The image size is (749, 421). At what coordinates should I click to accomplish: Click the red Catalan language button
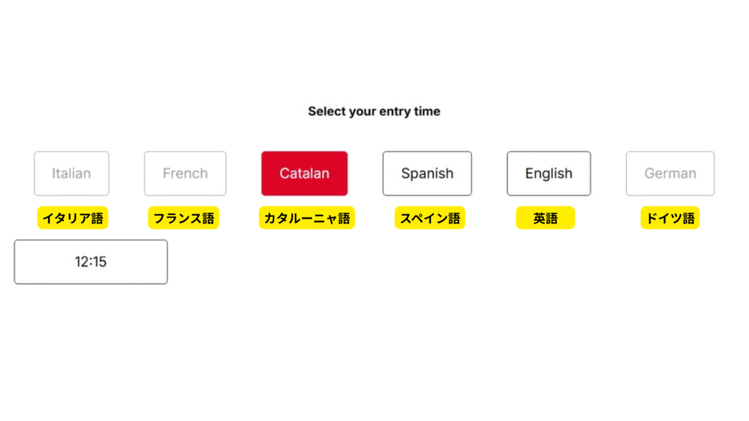(304, 173)
